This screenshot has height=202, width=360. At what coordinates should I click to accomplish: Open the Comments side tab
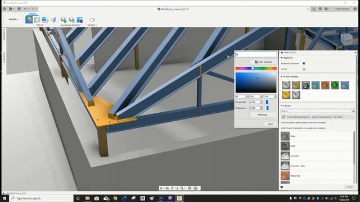pos(4,57)
